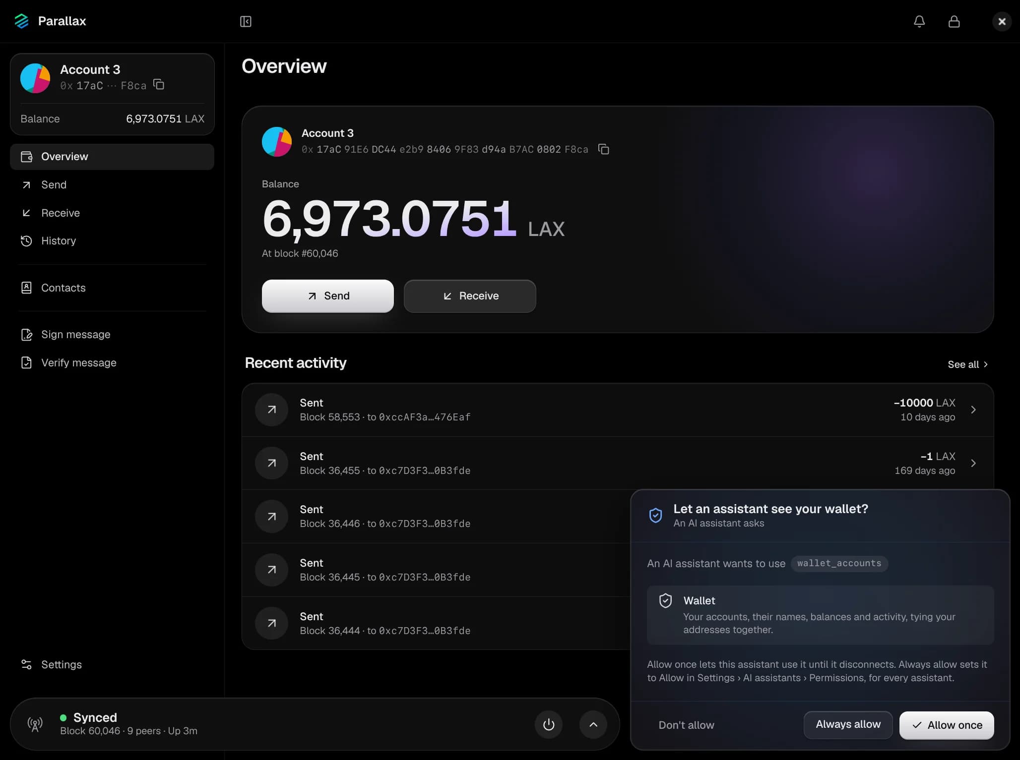Close the window with X button
This screenshot has width=1020, height=760.
tap(1002, 21)
